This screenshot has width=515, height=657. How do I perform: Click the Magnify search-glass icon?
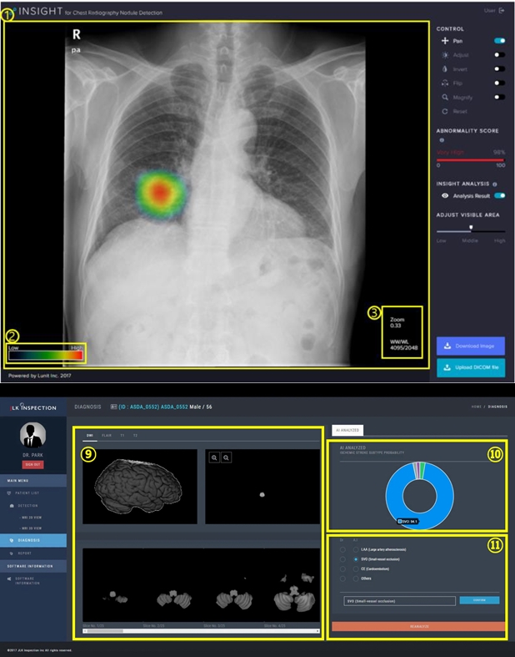tap(445, 97)
